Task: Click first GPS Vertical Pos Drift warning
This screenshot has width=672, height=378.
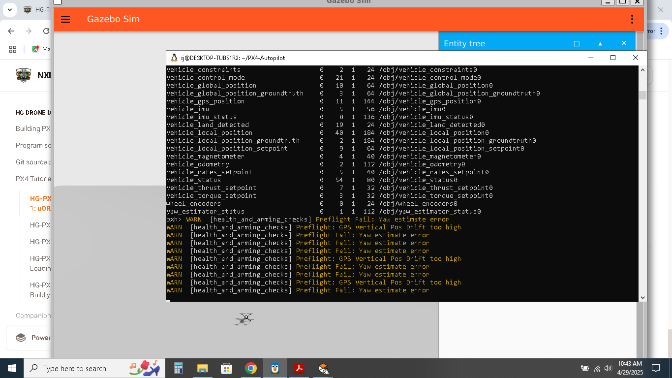Action: tap(378, 227)
